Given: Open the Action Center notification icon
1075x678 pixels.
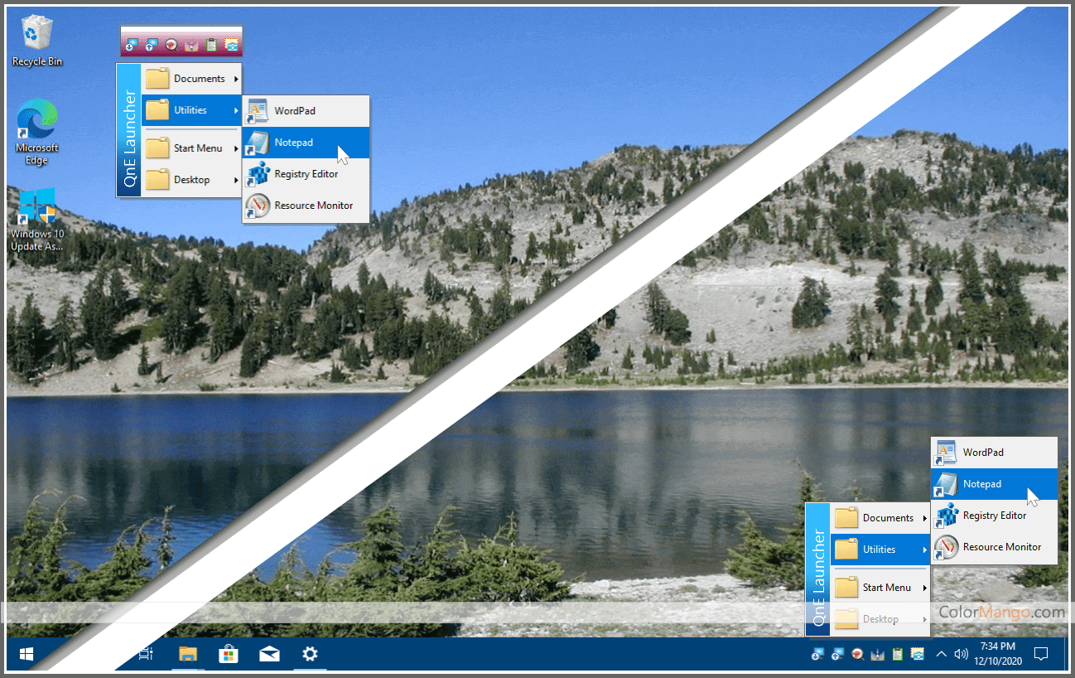Looking at the screenshot, I should pyautogui.click(x=1041, y=655).
